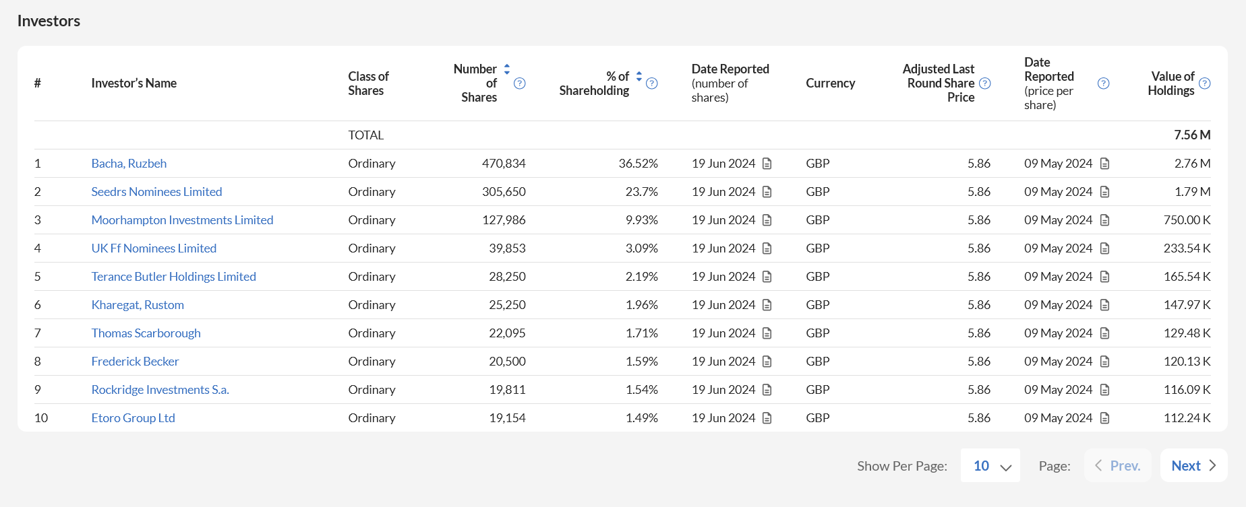Click help icon next to Adjusted Last Round Share Price

(x=984, y=83)
